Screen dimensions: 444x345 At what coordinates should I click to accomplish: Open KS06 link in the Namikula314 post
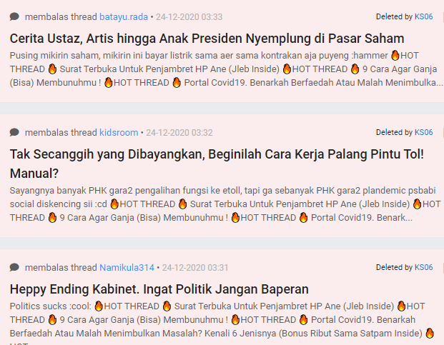click(x=423, y=267)
